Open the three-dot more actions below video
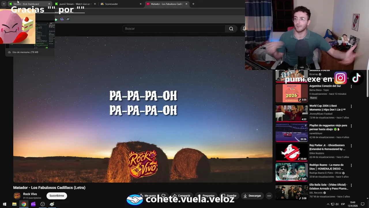 tap(269, 196)
